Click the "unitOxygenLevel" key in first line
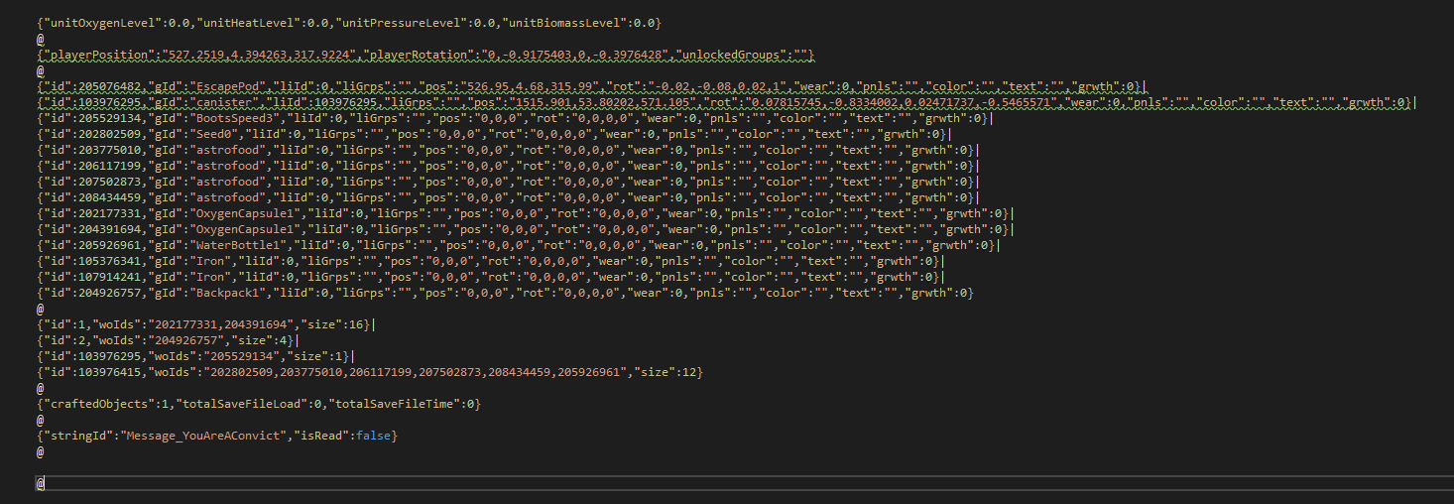Image resolution: width=1454 pixels, height=504 pixels. click(x=101, y=22)
